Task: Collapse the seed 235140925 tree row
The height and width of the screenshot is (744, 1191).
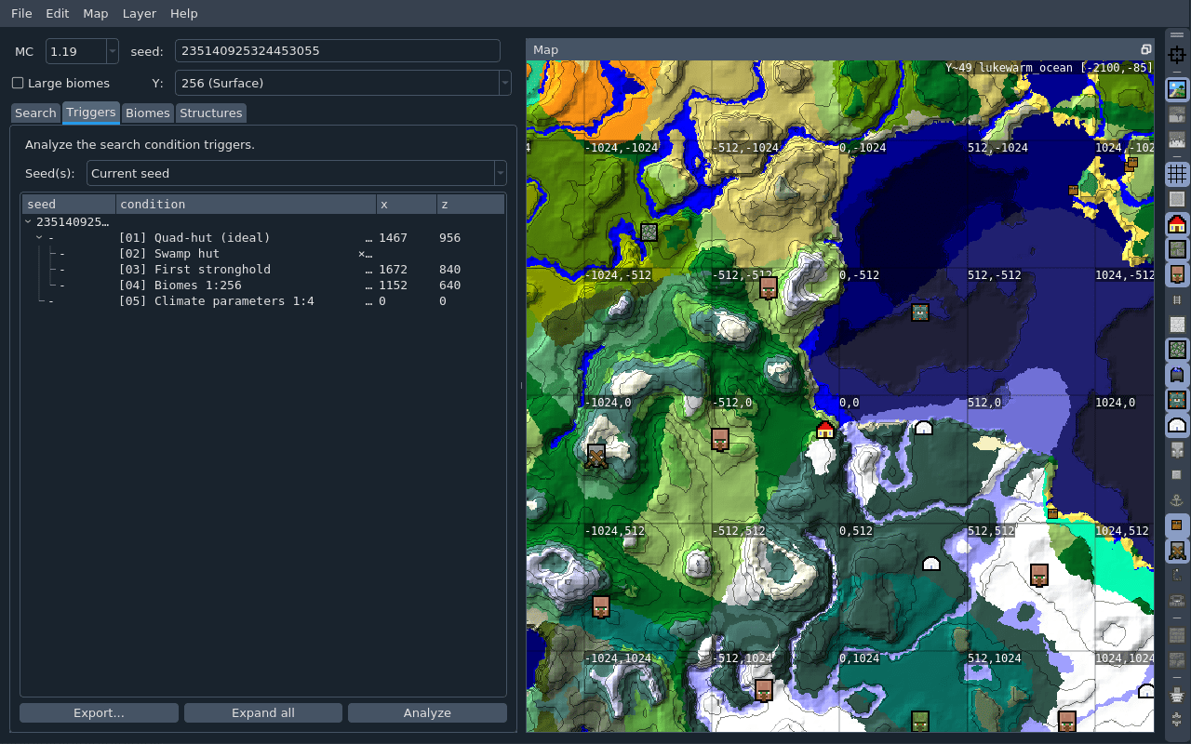Action: (x=28, y=222)
